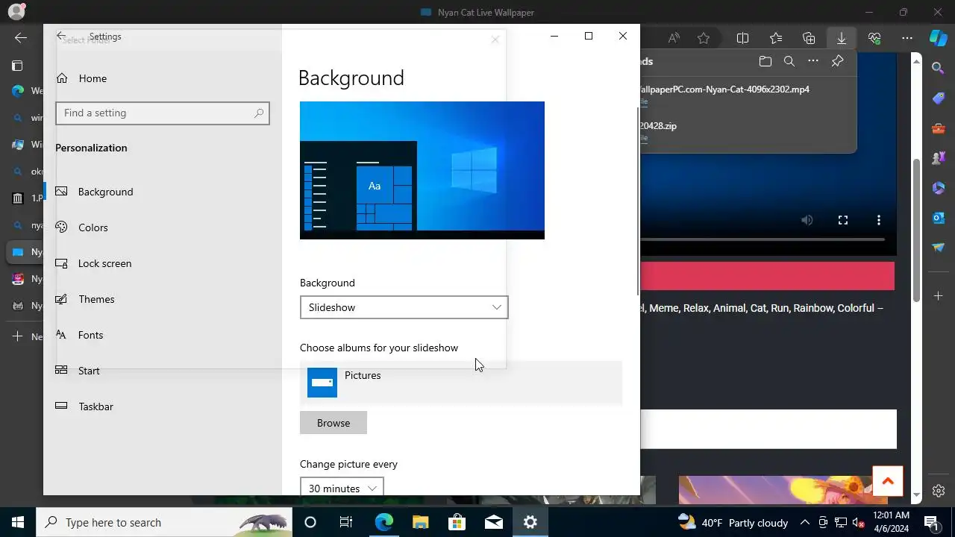Open the Themes settings page
Image resolution: width=955 pixels, height=537 pixels.
[163, 299]
